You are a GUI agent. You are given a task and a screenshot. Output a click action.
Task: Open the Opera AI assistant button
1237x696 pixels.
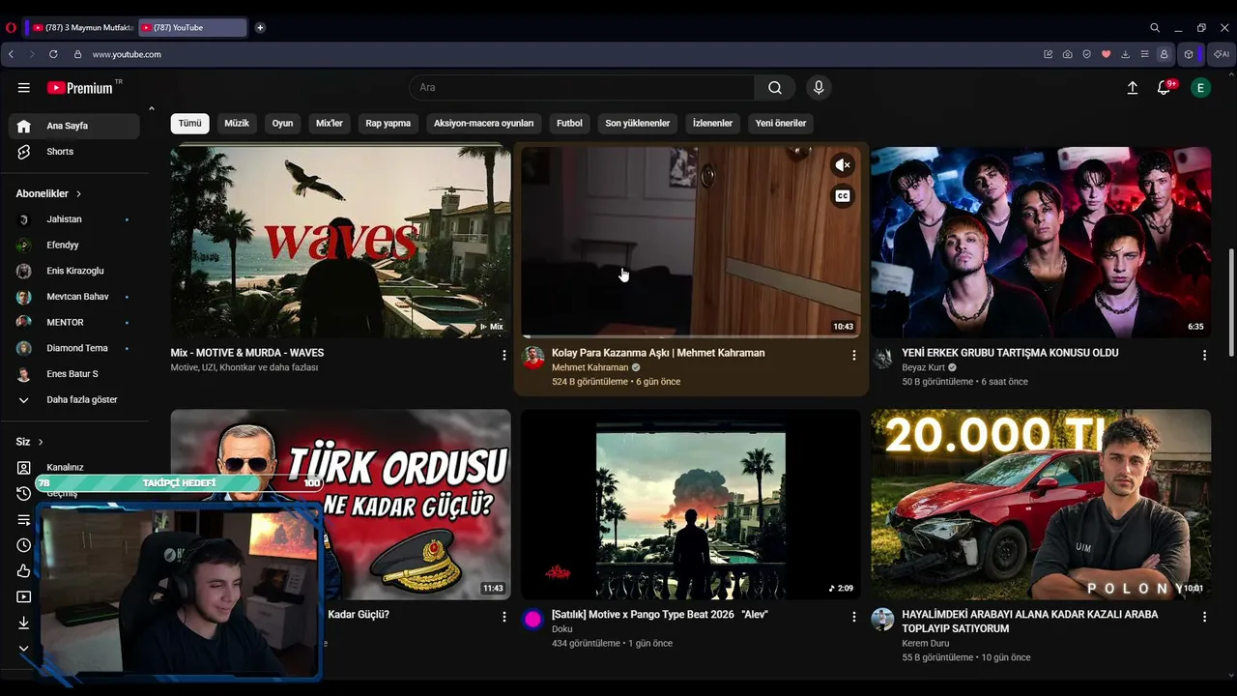point(1222,54)
